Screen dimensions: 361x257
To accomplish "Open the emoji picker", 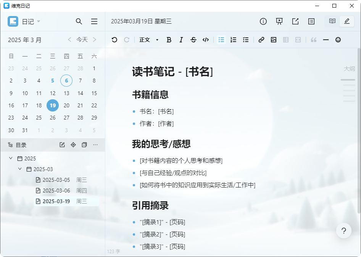I will click(338, 39).
